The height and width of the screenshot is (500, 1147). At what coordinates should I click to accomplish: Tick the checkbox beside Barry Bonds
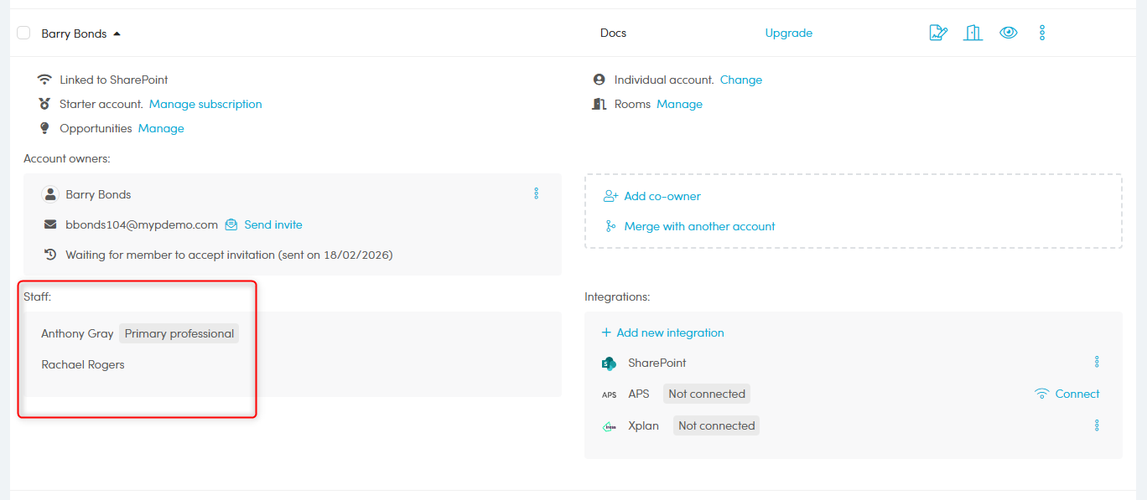click(x=23, y=34)
